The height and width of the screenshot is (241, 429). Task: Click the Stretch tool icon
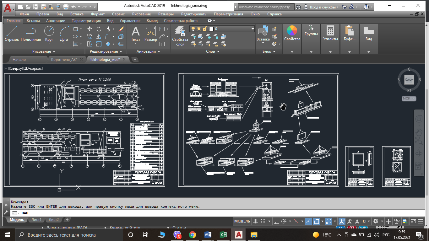click(x=90, y=44)
